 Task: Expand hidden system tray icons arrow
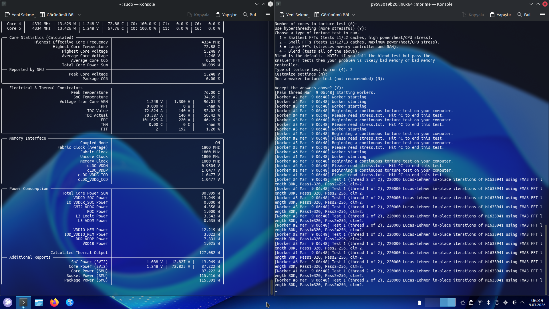point(522,302)
